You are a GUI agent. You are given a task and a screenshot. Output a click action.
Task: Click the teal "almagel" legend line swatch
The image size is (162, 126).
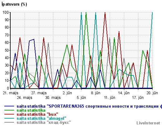[x=9, y=118]
